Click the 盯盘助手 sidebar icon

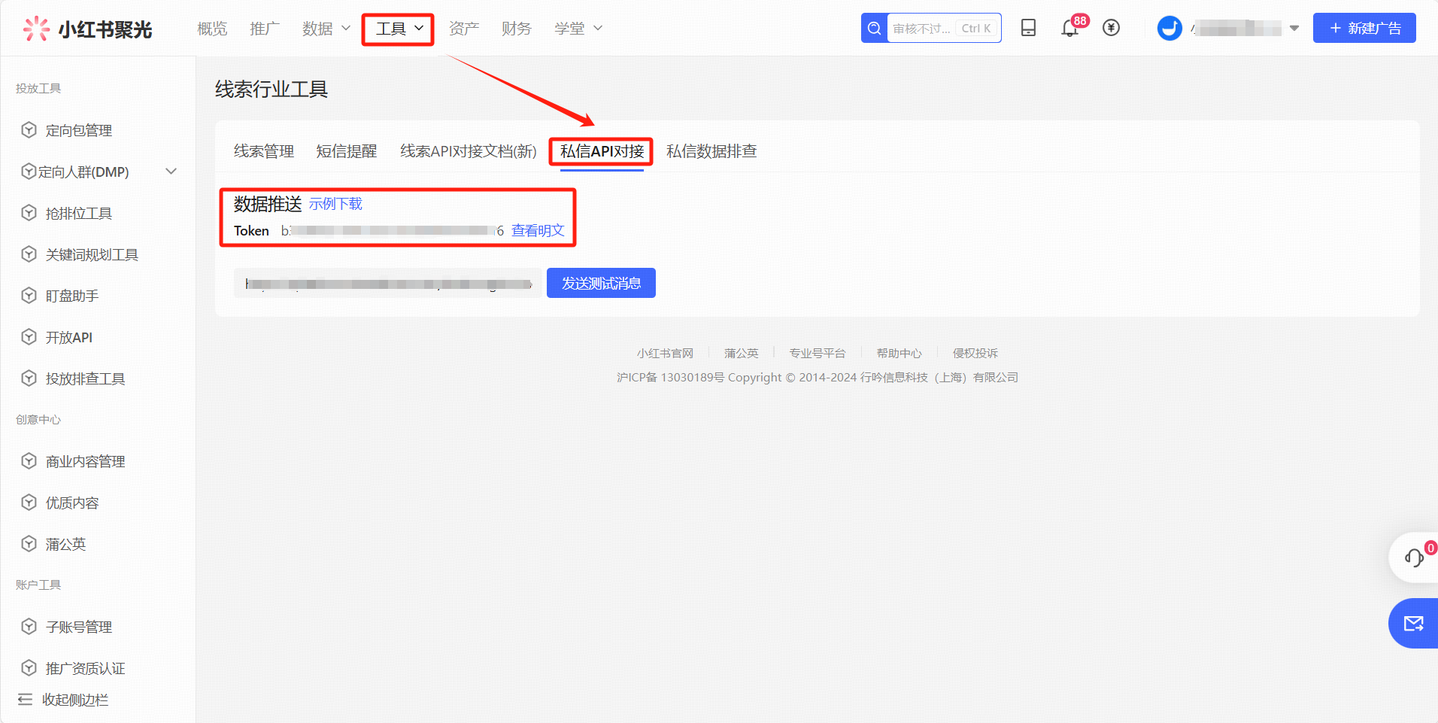pyautogui.click(x=29, y=296)
